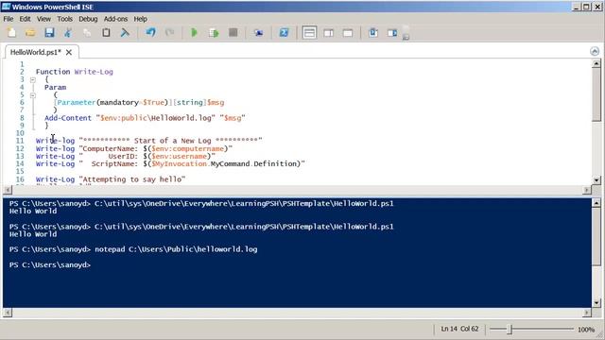
Task: Open the Add-ons menu
Action: click(115, 19)
